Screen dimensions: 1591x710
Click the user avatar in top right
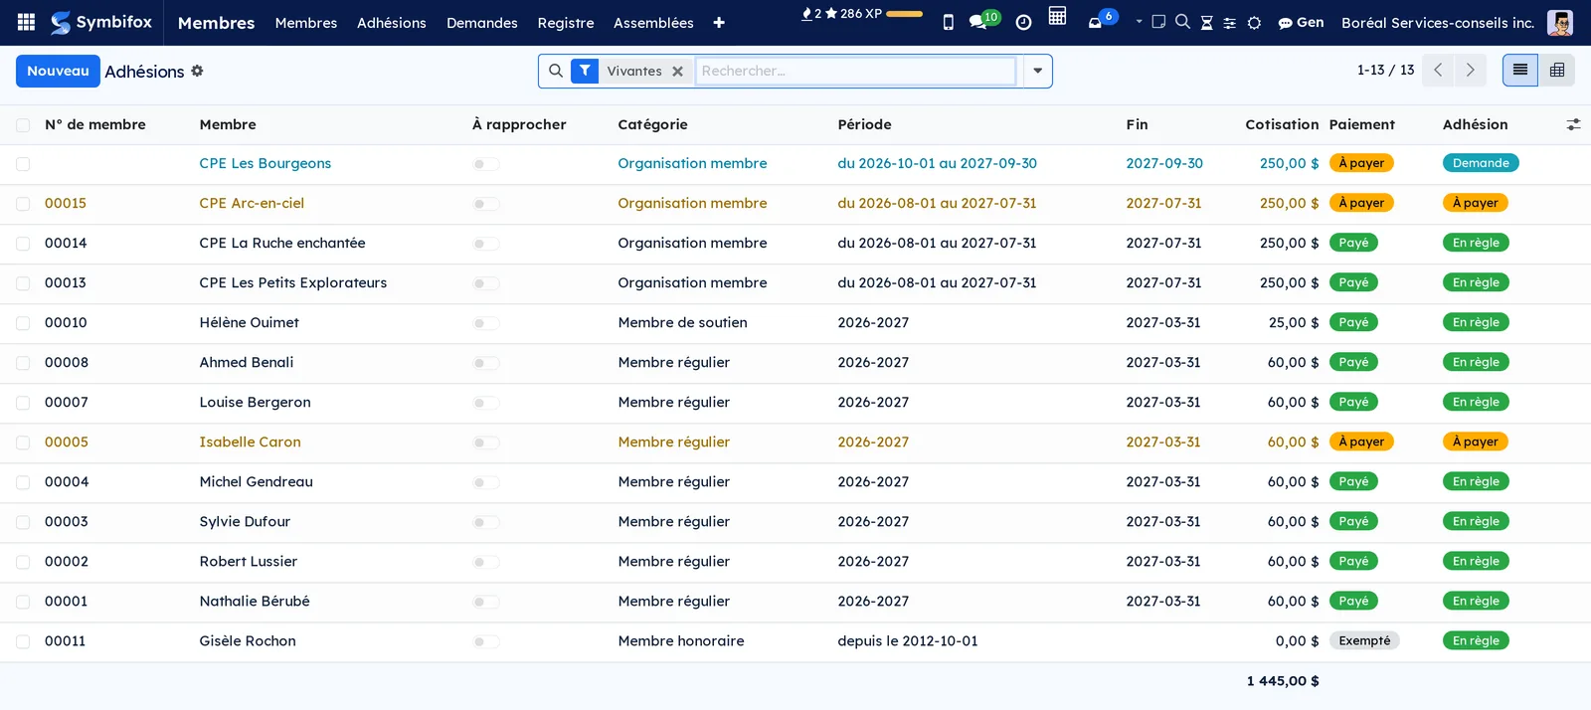click(1560, 22)
